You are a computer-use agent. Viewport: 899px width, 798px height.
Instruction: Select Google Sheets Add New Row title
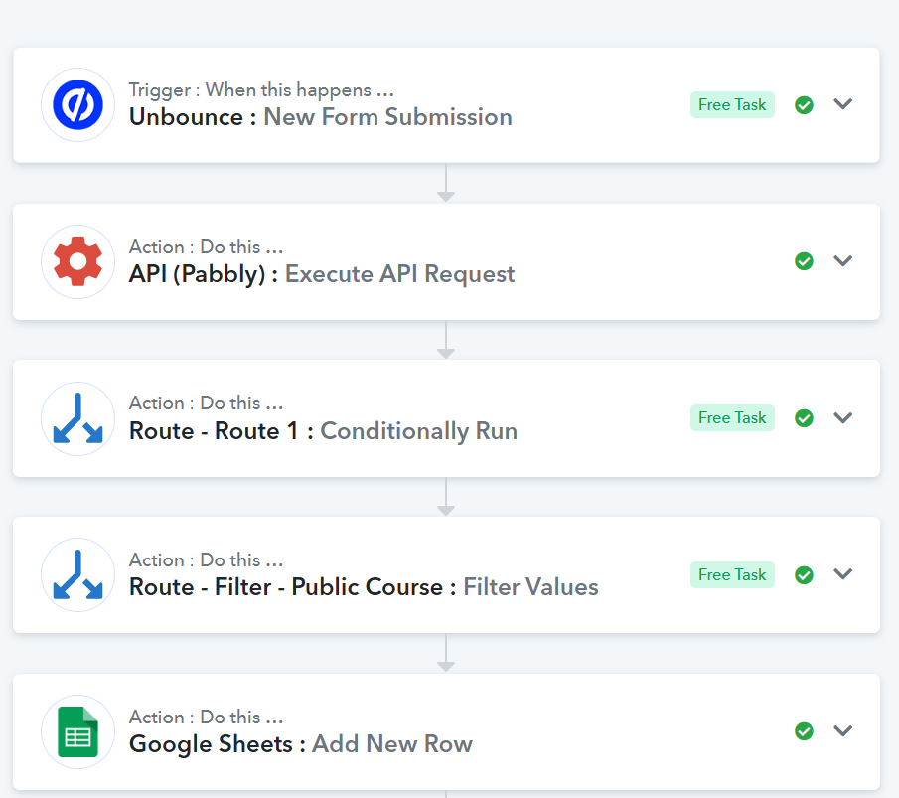pos(300,744)
